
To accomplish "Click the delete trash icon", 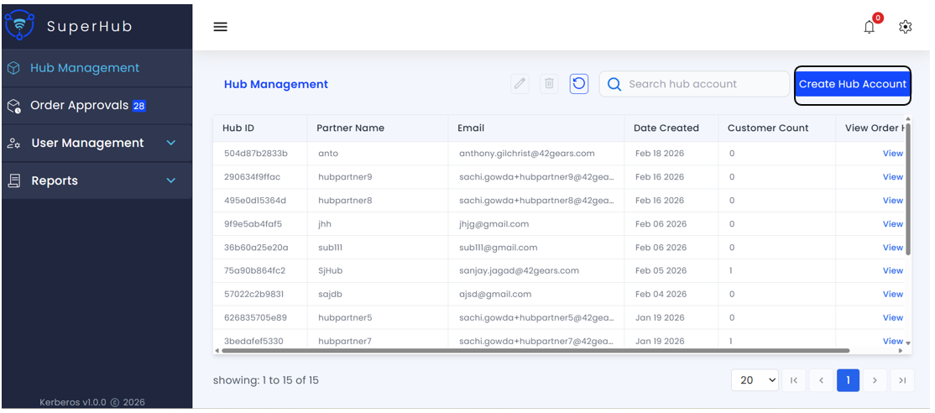I will pos(550,84).
